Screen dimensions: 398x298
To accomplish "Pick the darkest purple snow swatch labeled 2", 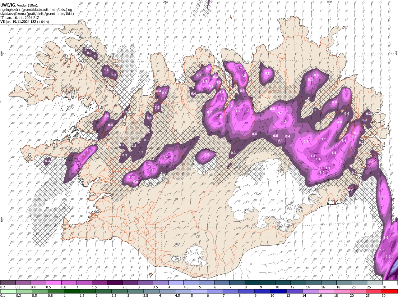I will click(x=114, y=282).
